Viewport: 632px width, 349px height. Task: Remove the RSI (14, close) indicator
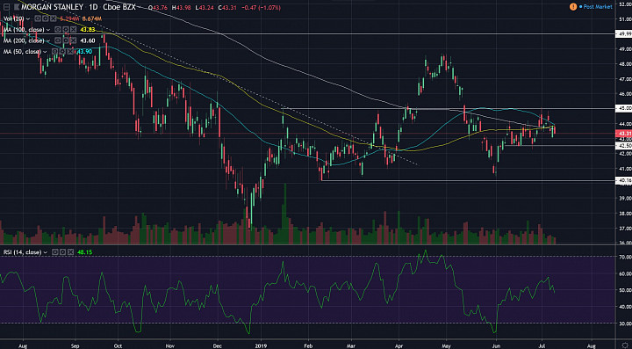click(70, 252)
